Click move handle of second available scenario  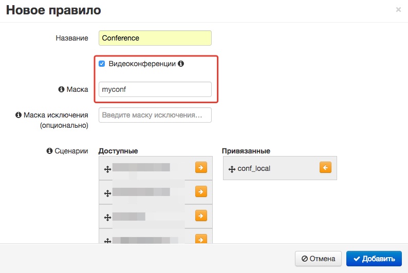pos(107,193)
